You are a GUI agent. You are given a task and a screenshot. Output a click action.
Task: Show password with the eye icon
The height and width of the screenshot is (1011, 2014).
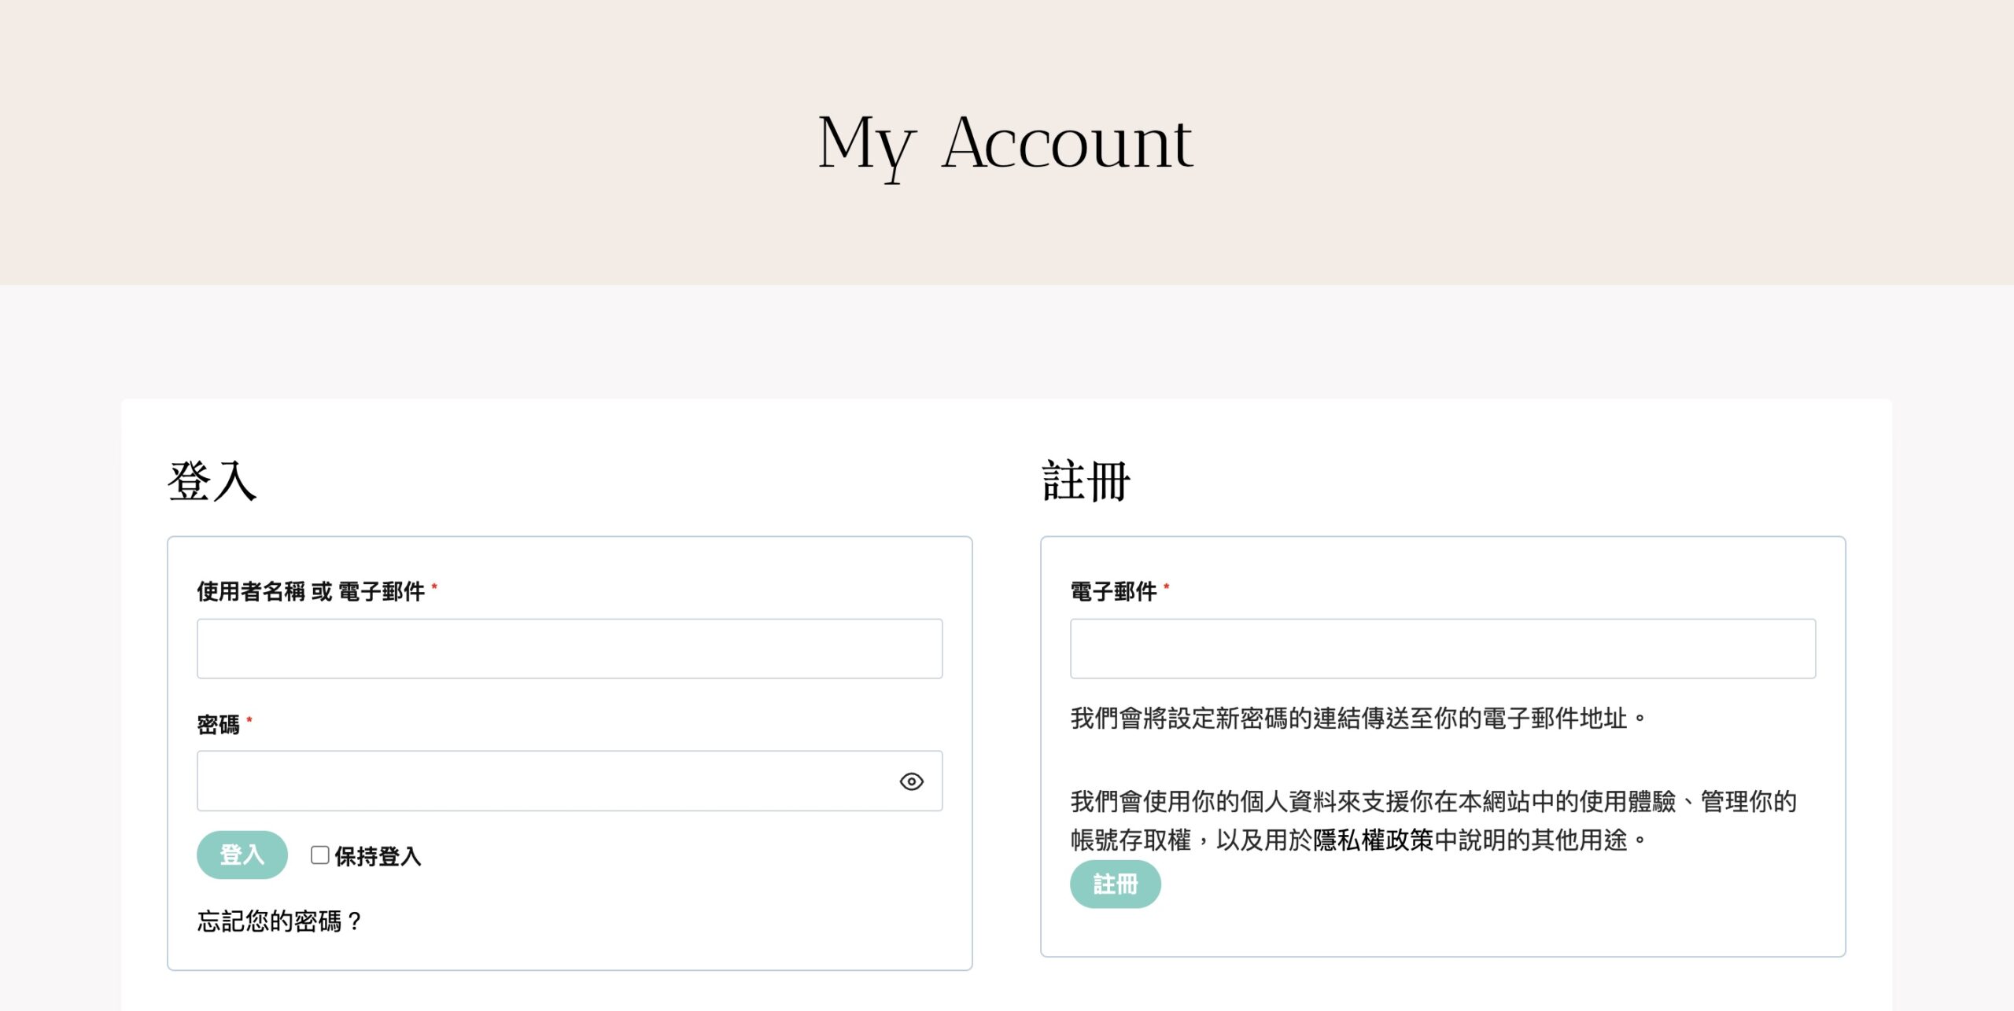pyautogui.click(x=911, y=781)
